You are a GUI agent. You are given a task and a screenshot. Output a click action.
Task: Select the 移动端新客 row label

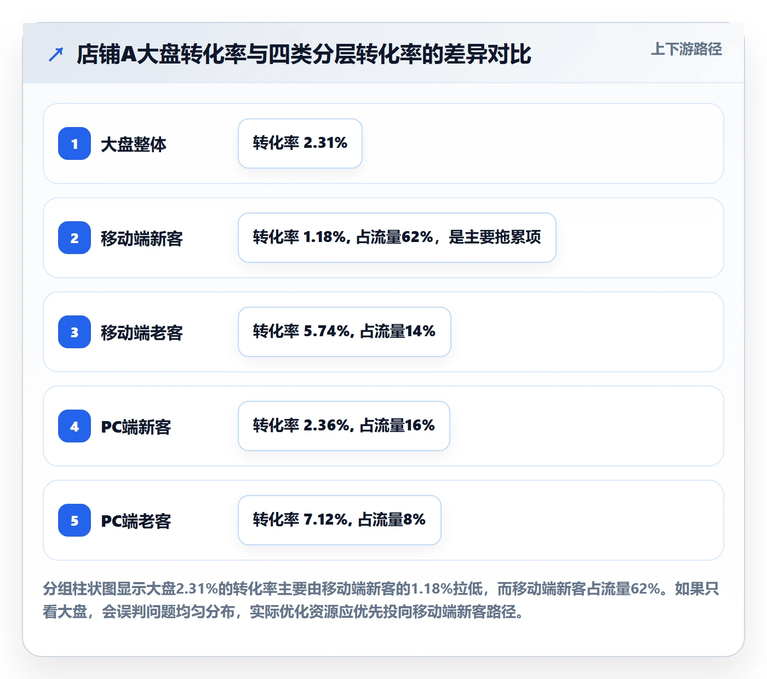tap(142, 238)
